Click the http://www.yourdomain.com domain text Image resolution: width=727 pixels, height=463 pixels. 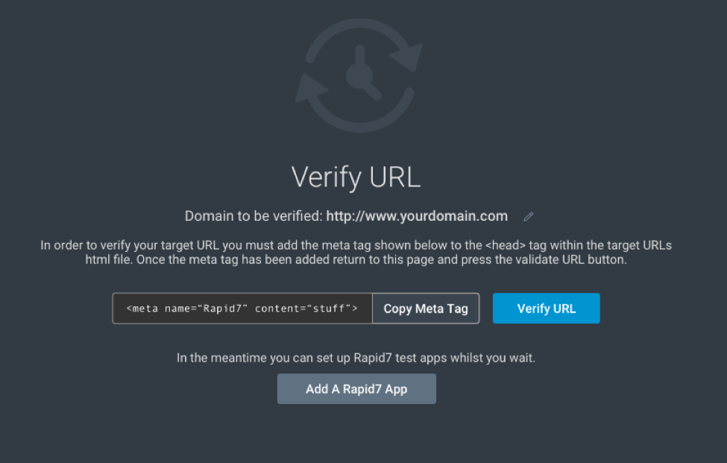(417, 216)
